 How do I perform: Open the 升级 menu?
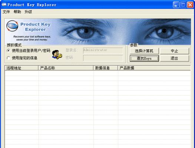click(28, 12)
